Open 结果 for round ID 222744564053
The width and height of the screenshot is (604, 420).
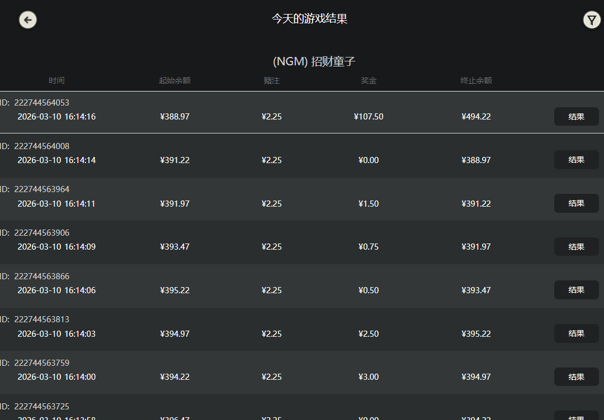click(x=576, y=117)
